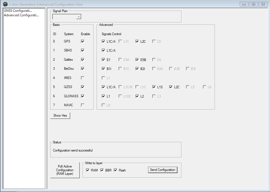Disable BeiDou system checkbox

(83, 69)
